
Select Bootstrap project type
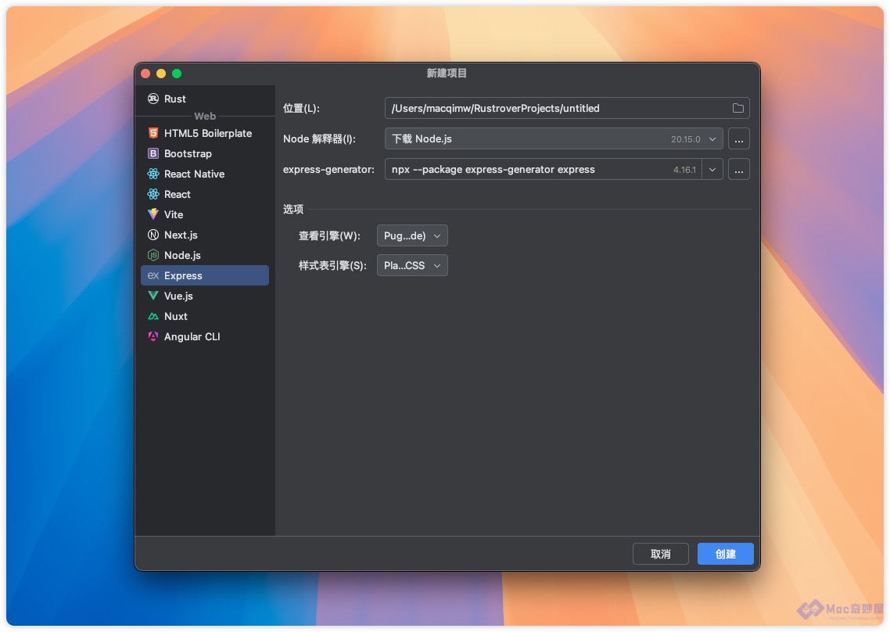click(x=205, y=154)
